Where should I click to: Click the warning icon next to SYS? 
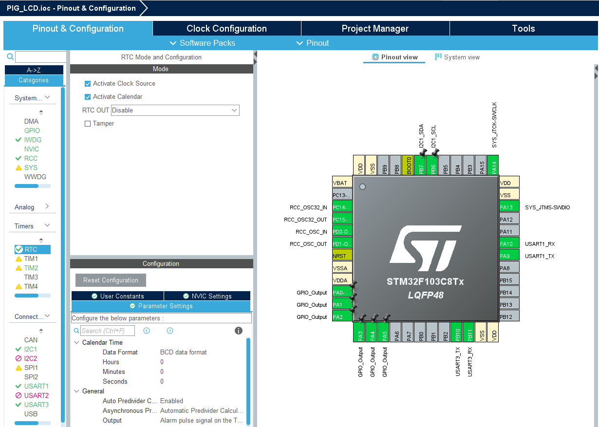tap(19, 167)
